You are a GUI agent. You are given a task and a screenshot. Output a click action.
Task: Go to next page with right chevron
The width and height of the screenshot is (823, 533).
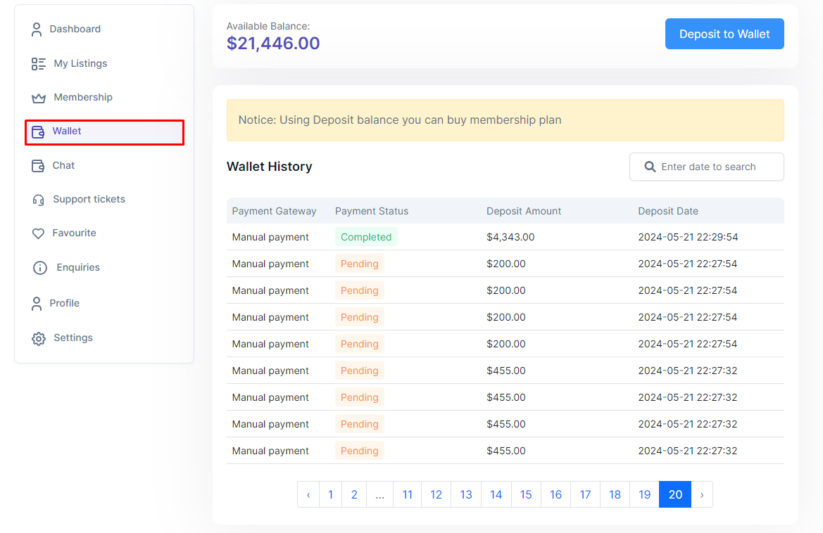click(x=702, y=494)
